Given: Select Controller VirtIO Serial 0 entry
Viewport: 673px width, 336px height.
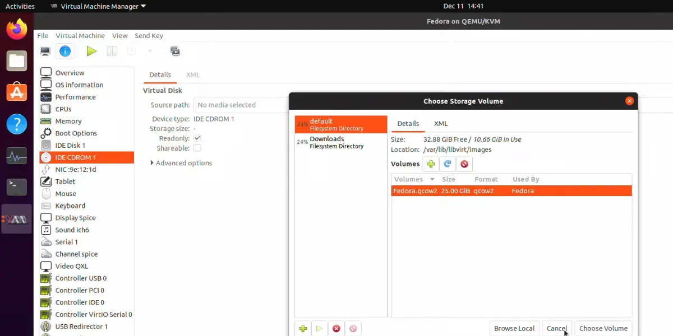Looking at the screenshot, I should pyautogui.click(x=87, y=315).
